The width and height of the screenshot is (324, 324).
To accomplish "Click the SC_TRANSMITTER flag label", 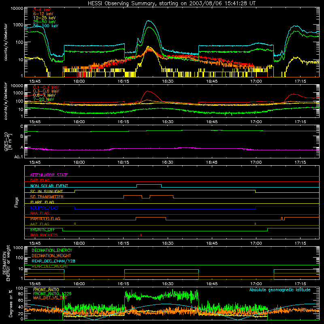I will pyautogui.click(x=47, y=197).
